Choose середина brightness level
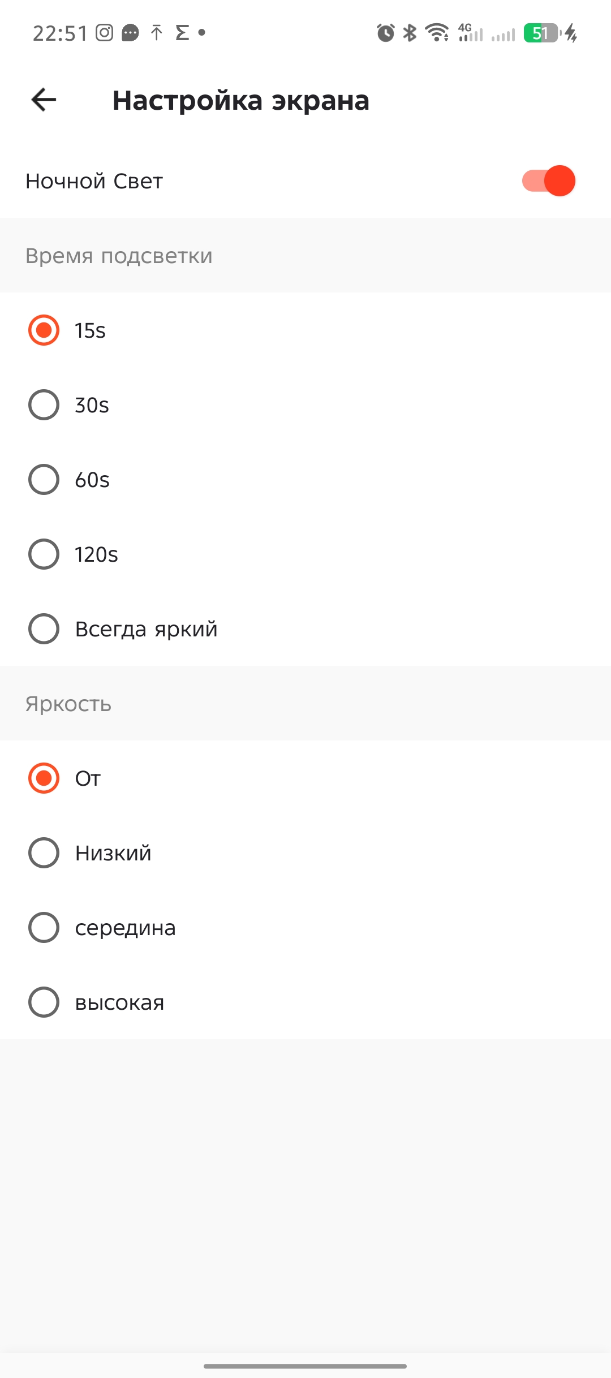Viewport: 611px width, 1378px height. click(44, 928)
